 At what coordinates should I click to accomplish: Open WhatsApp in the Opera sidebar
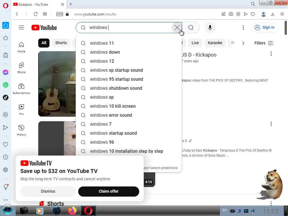point(6,85)
